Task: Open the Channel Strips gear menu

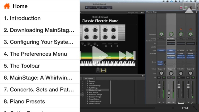Action: (196, 12)
